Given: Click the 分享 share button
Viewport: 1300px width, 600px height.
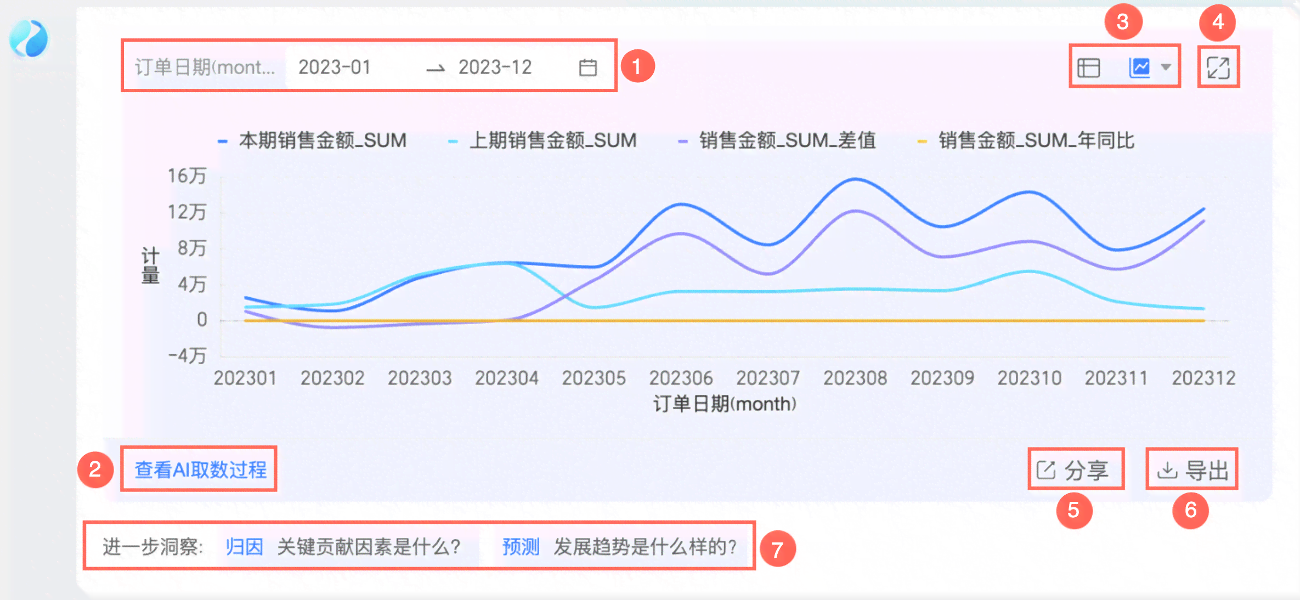Looking at the screenshot, I should point(1073,470).
